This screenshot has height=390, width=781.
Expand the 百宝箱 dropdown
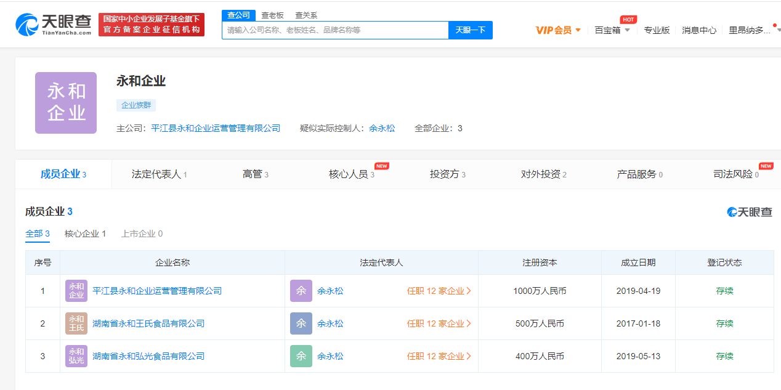click(612, 30)
